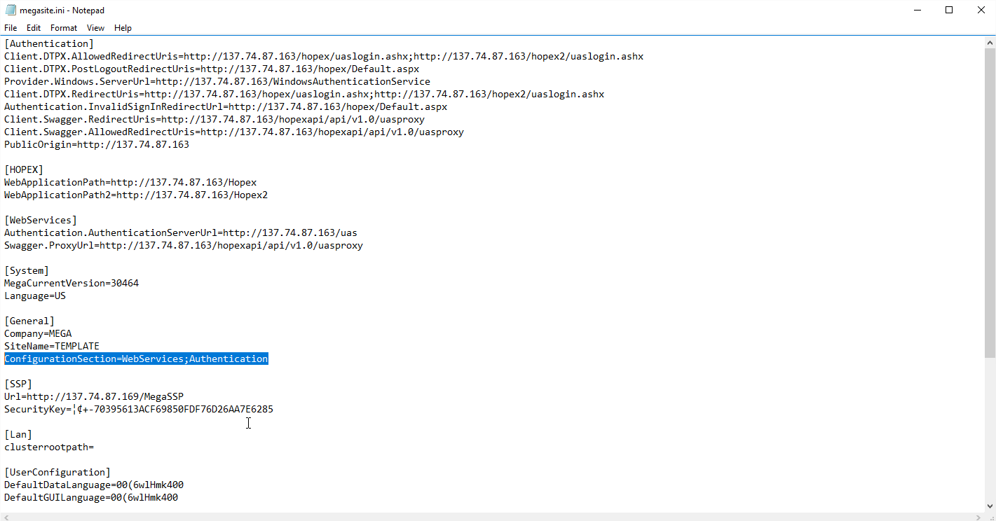This screenshot has height=521, width=996.
Task: Maximize the Notepad window
Action: click(x=949, y=10)
